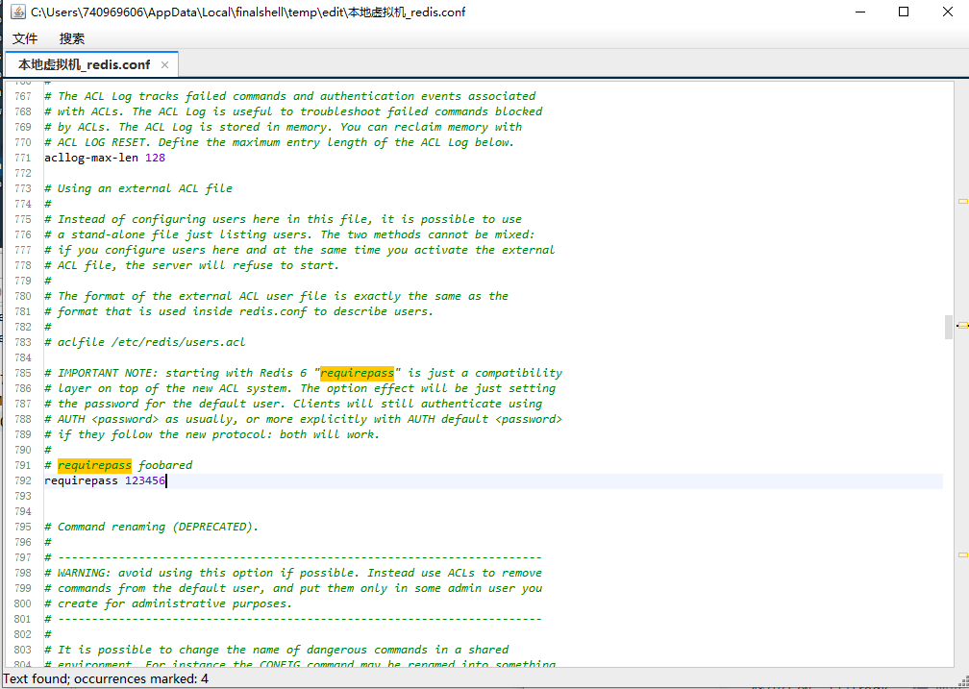Click the acllog-max-len 128 line

[104, 158]
